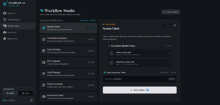Click the v3.0.1 version tag

coord(91,51)
